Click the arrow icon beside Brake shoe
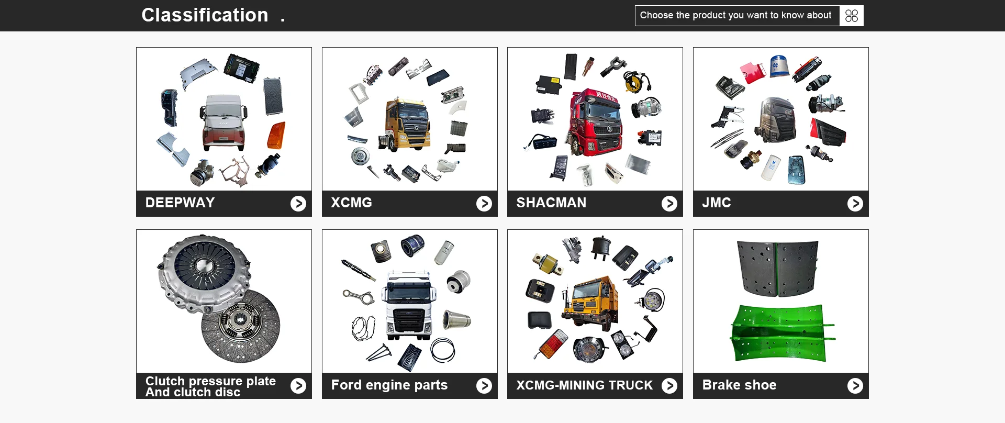The width and height of the screenshot is (1005, 423). 855,386
